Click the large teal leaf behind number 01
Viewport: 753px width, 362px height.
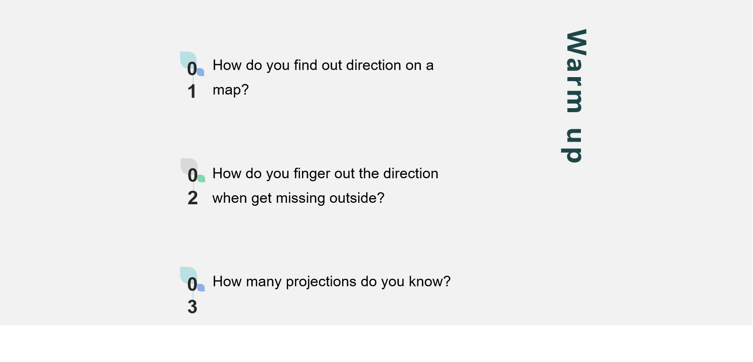(186, 57)
